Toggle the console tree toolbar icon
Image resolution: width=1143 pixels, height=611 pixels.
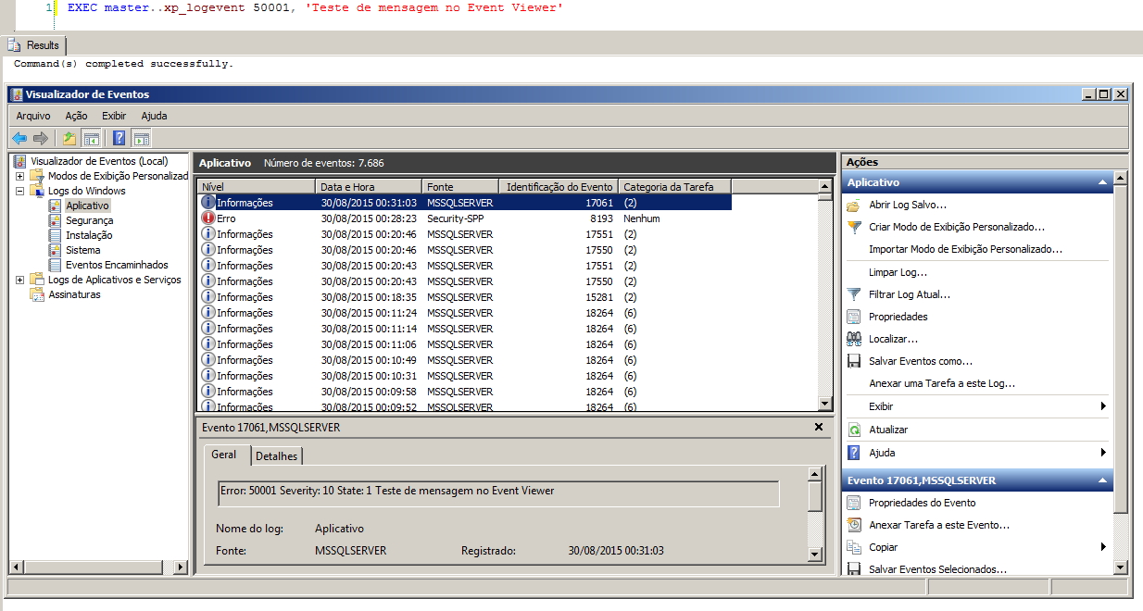[x=91, y=138]
